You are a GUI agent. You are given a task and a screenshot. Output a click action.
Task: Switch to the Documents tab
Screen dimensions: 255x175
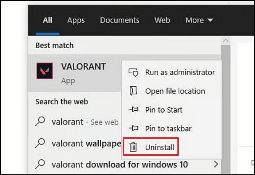tap(119, 20)
